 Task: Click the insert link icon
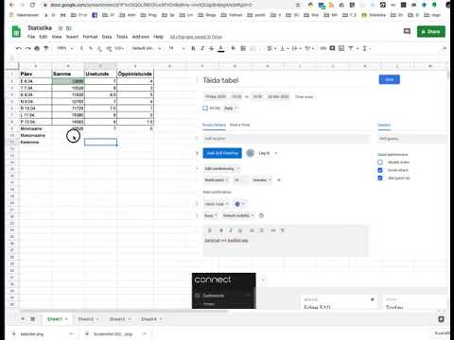[323, 48]
